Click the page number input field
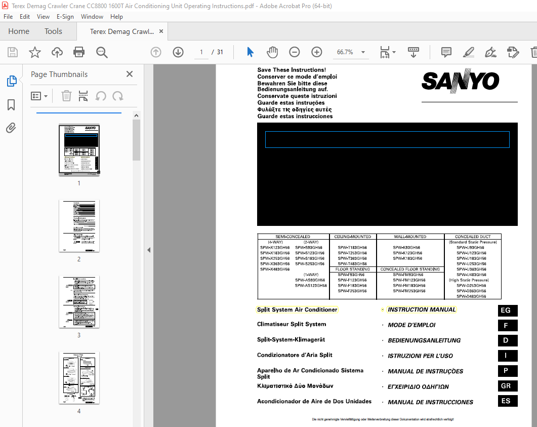 pyautogui.click(x=201, y=52)
